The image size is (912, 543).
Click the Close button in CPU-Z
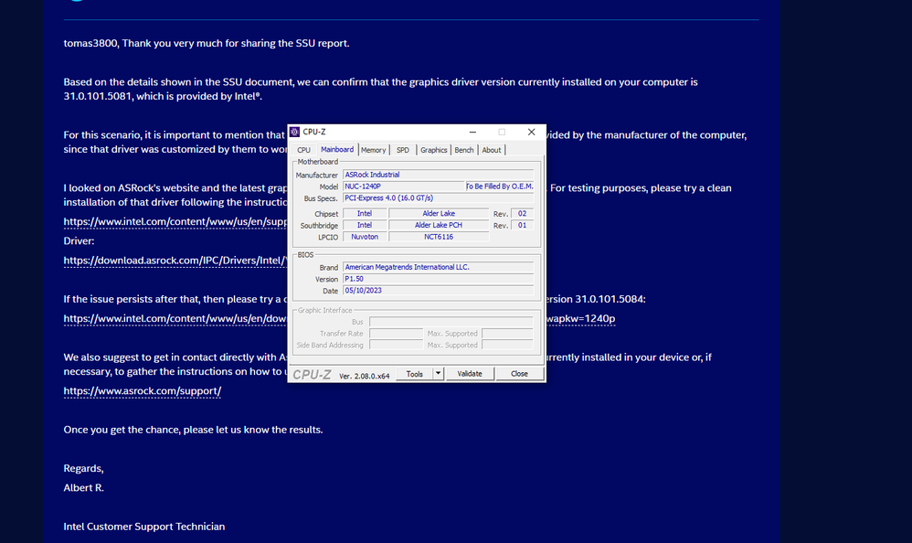pos(519,374)
